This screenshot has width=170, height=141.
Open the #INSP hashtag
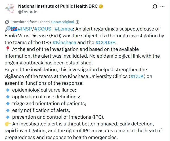pos(25,29)
